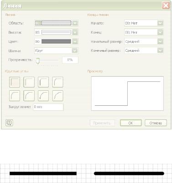Select the last rounding icon in bottom row

[57, 96]
